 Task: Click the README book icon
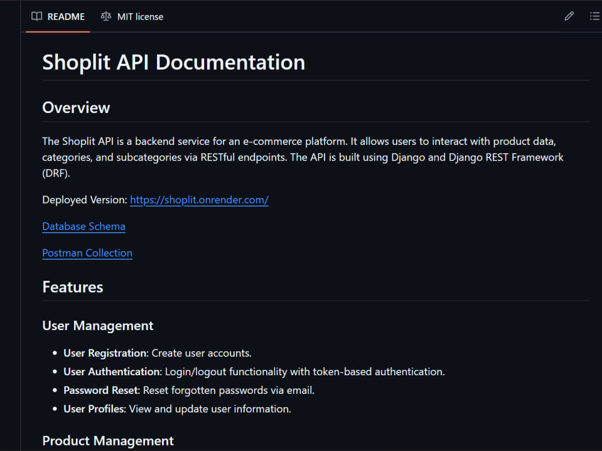(37, 16)
